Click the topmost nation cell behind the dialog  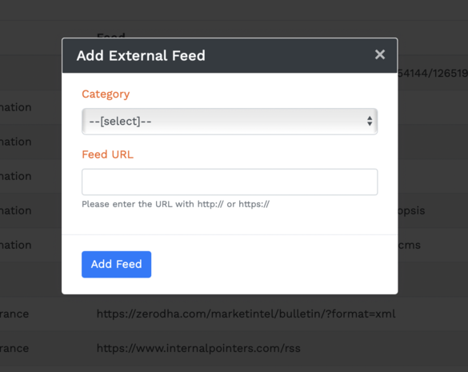(15, 107)
